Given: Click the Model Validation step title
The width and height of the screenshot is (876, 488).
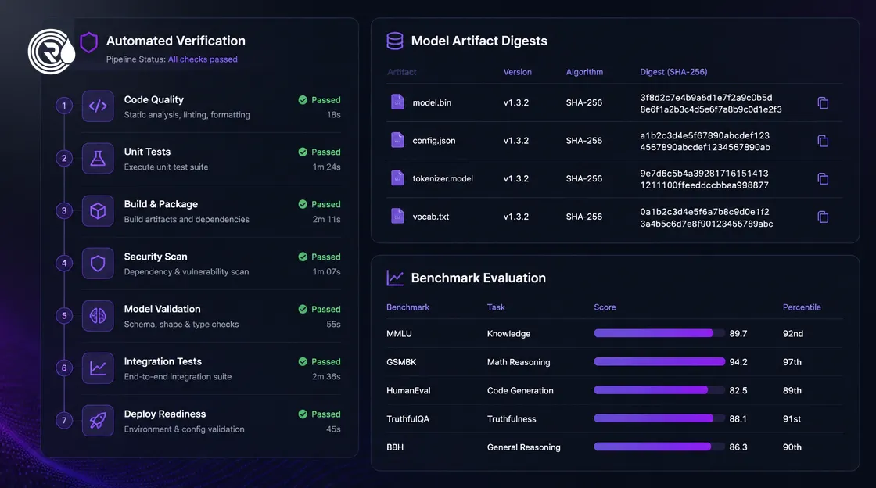Looking at the screenshot, I should 162,309.
